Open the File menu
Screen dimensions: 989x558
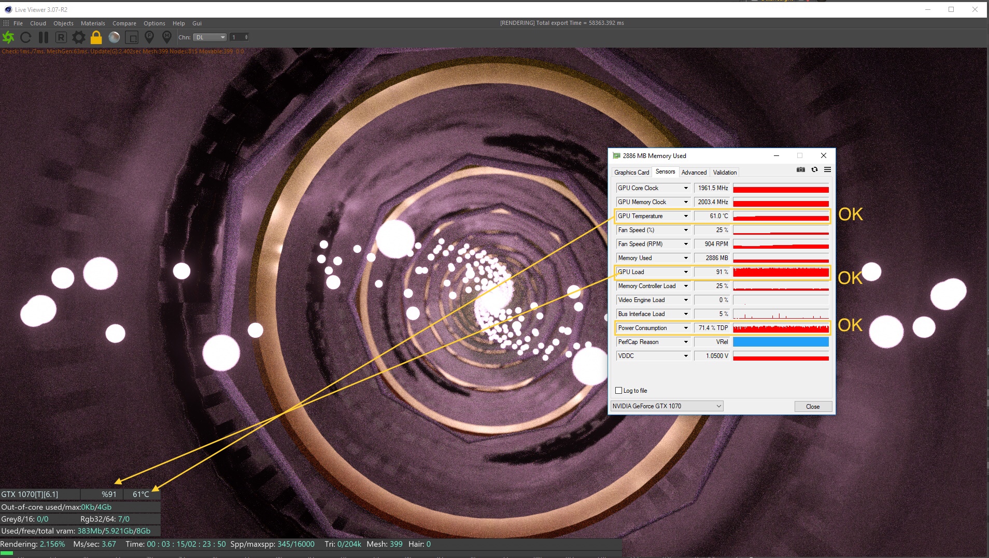(x=18, y=23)
